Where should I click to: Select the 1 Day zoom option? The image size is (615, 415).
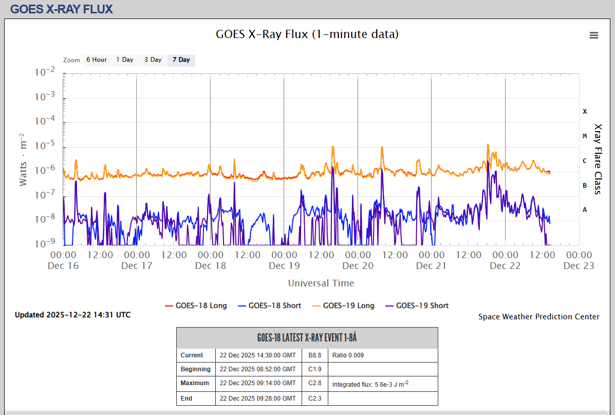(x=124, y=60)
